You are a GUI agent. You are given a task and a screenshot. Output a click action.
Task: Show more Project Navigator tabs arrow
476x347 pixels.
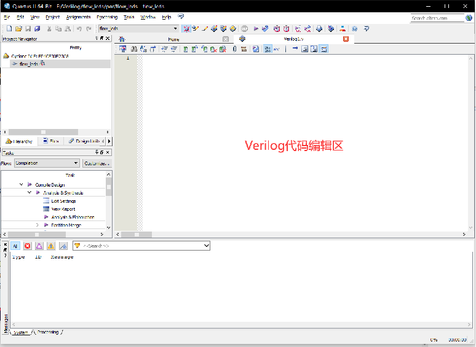109,141
